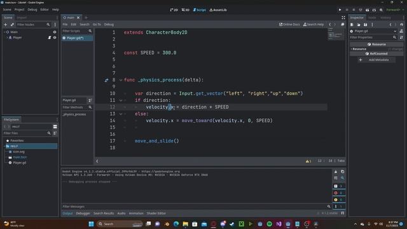
Task: Clear the output log
Action: pyautogui.click(x=336, y=172)
